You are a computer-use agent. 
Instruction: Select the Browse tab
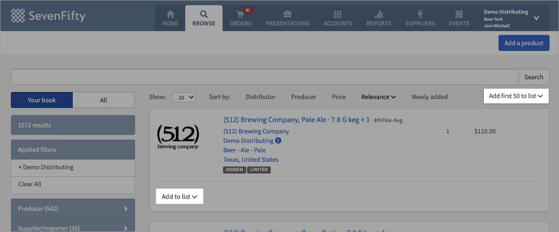(204, 18)
